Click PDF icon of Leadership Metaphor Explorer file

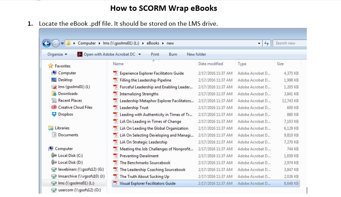click(116, 101)
